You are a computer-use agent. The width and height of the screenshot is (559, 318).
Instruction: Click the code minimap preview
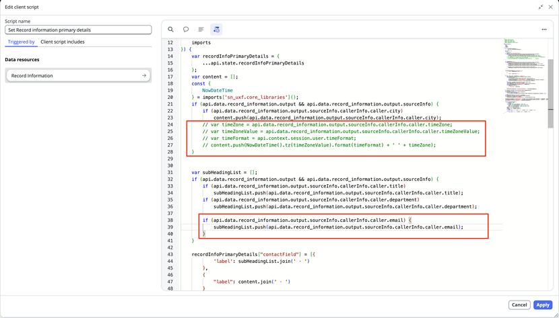(526, 75)
